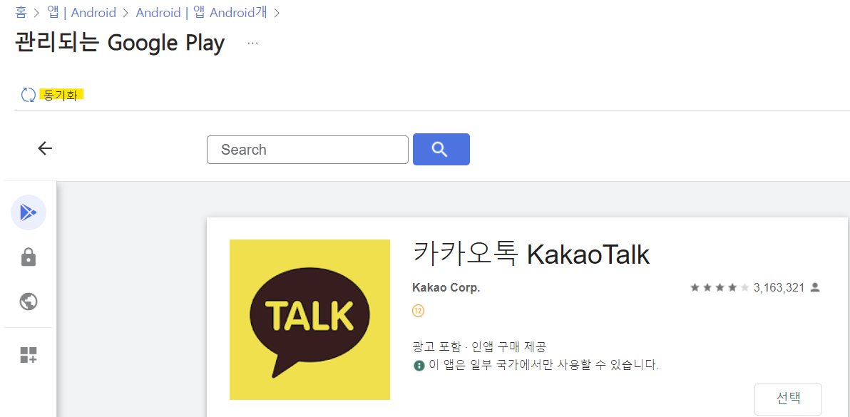Screen dimensions: 850x417
Task: Click the star rating display
Action: 720,287
